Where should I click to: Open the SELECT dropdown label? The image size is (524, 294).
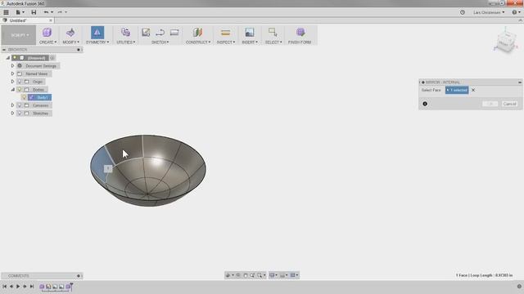point(273,42)
